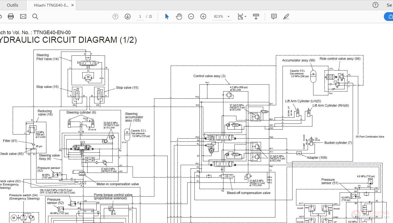Zoom in with the plus button
This screenshot has height=223, width=393.
point(203,17)
